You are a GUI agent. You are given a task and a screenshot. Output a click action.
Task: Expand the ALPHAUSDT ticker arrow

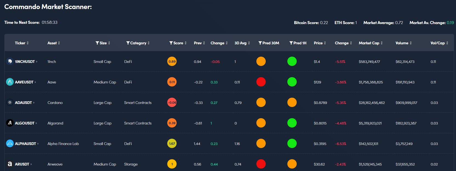pyautogui.click(x=38, y=144)
